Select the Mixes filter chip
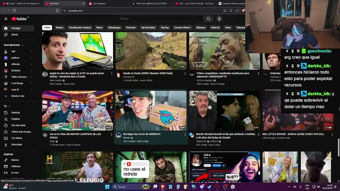 coord(99,28)
